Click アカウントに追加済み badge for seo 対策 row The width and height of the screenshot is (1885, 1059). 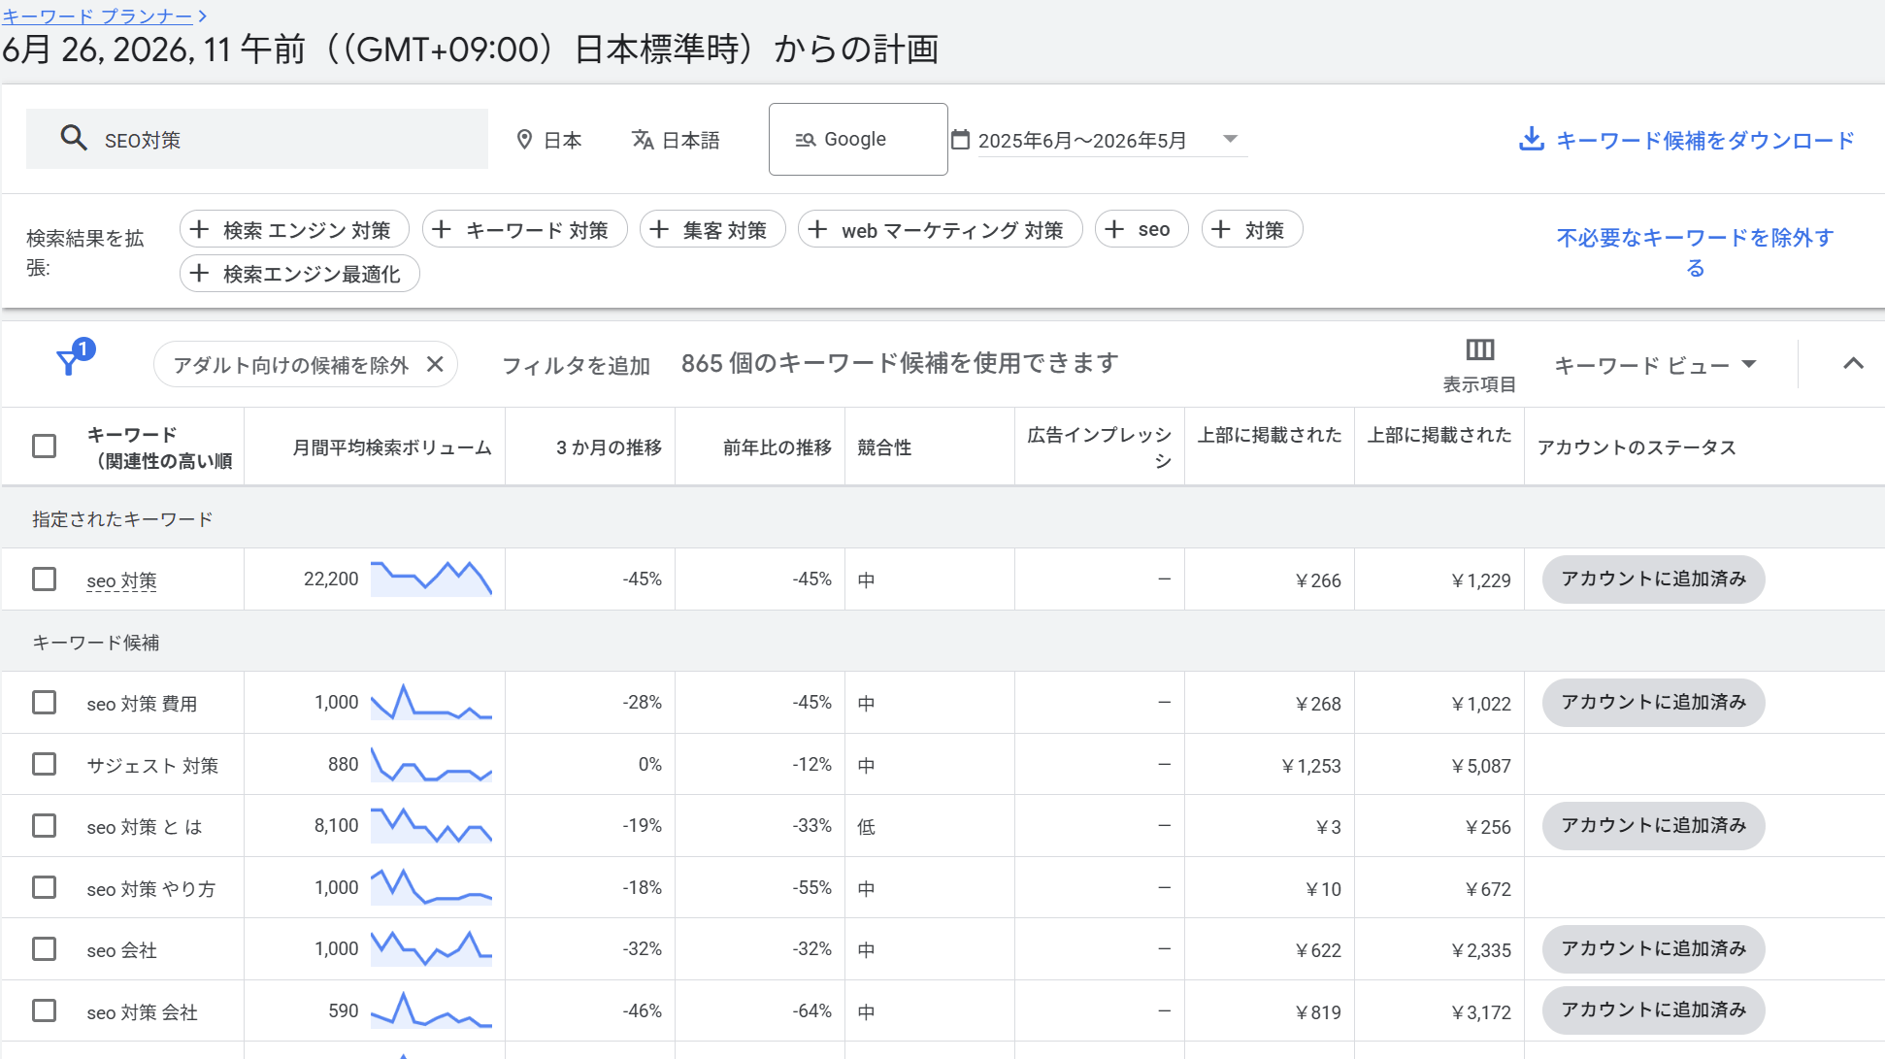click(1653, 579)
